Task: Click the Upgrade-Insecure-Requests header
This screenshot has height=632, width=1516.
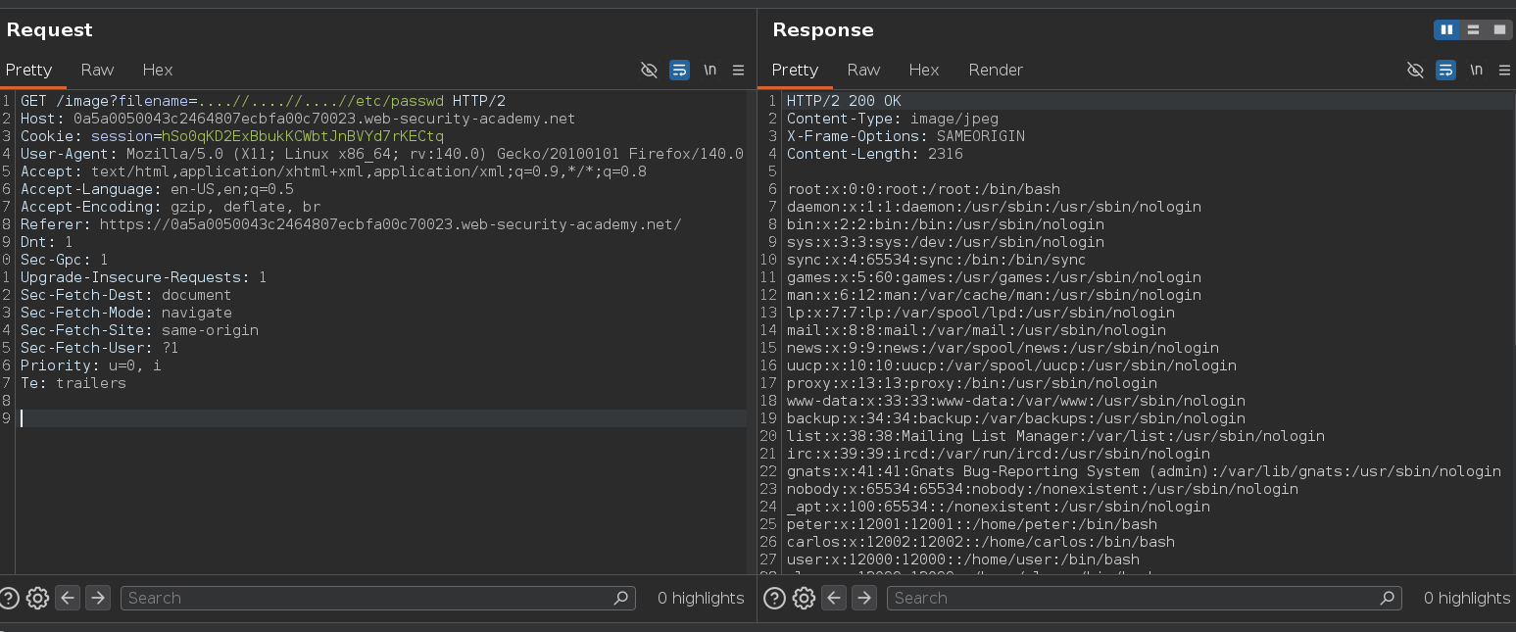Action: point(143,277)
